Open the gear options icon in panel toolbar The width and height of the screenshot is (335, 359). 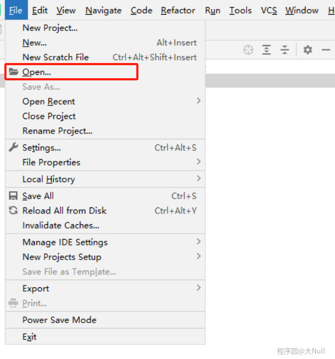pos(308,50)
